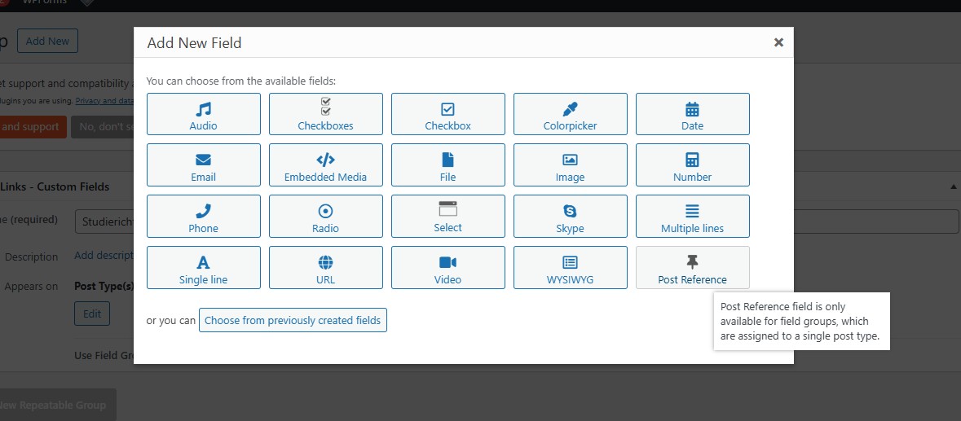Select the Number field type
The width and height of the screenshot is (961, 421).
[692, 165]
